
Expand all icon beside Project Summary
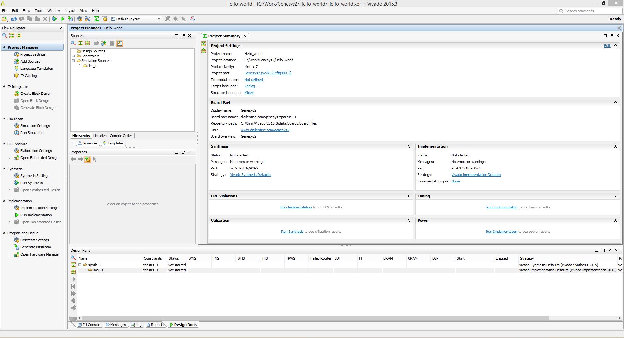(x=203, y=51)
